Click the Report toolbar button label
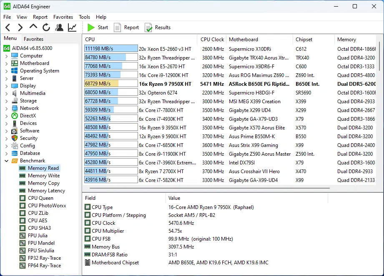384x276 pixels. coord(131,27)
